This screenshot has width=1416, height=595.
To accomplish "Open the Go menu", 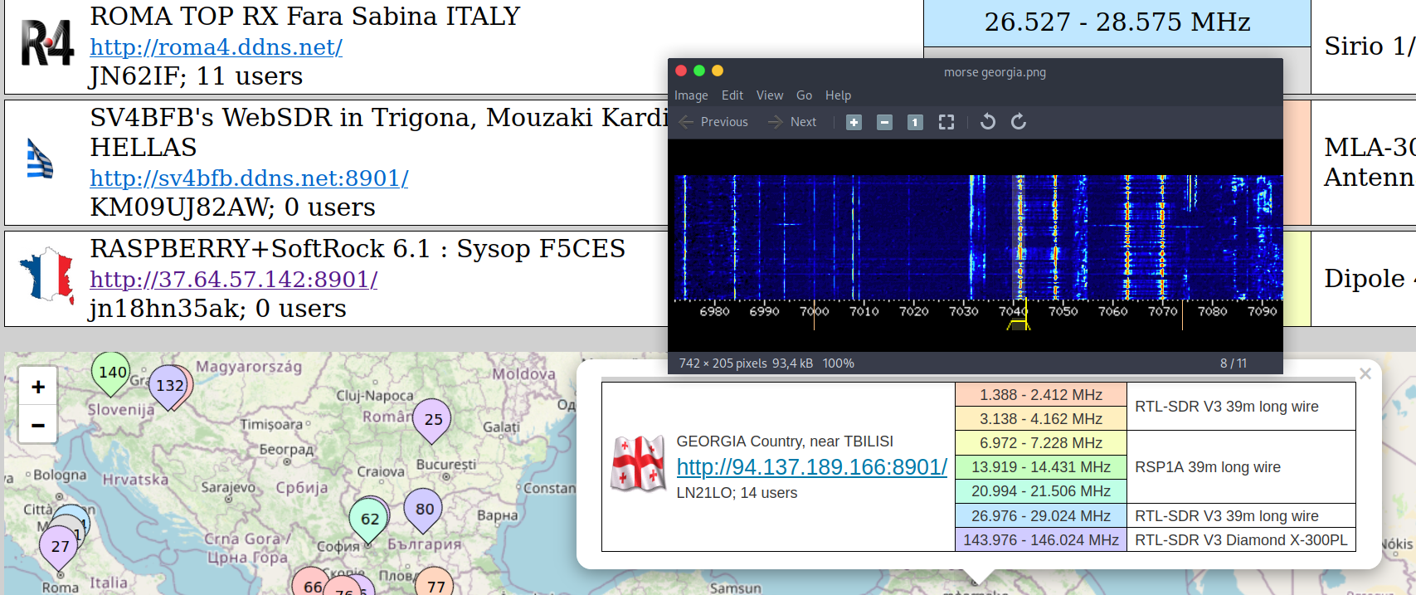I will tap(804, 95).
